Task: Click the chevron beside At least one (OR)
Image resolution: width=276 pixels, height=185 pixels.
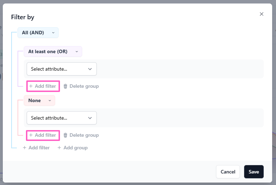Action: click(76, 51)
